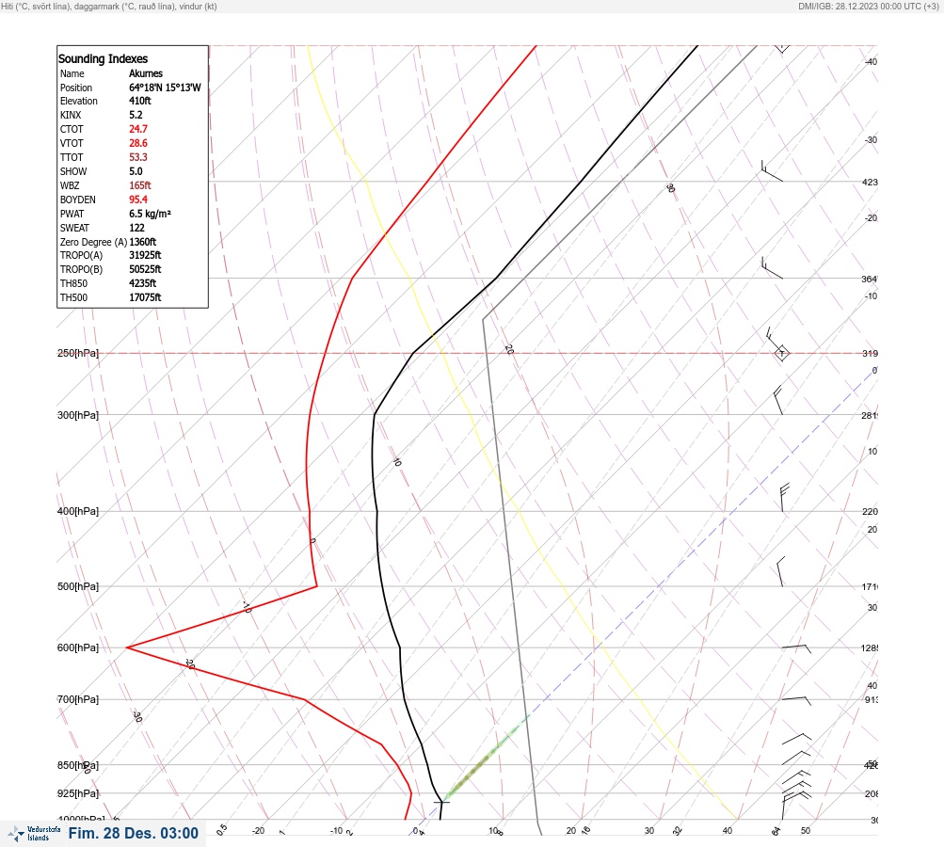This screenshot has width=944, height=847.
Task: Click the wind barb at 300 hPa
Action: [777, 400]
